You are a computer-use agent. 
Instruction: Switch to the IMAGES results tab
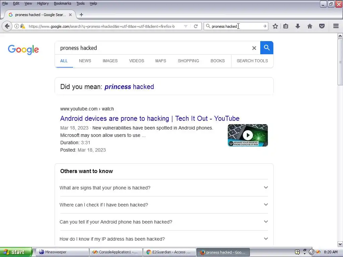tap(110, 61)
